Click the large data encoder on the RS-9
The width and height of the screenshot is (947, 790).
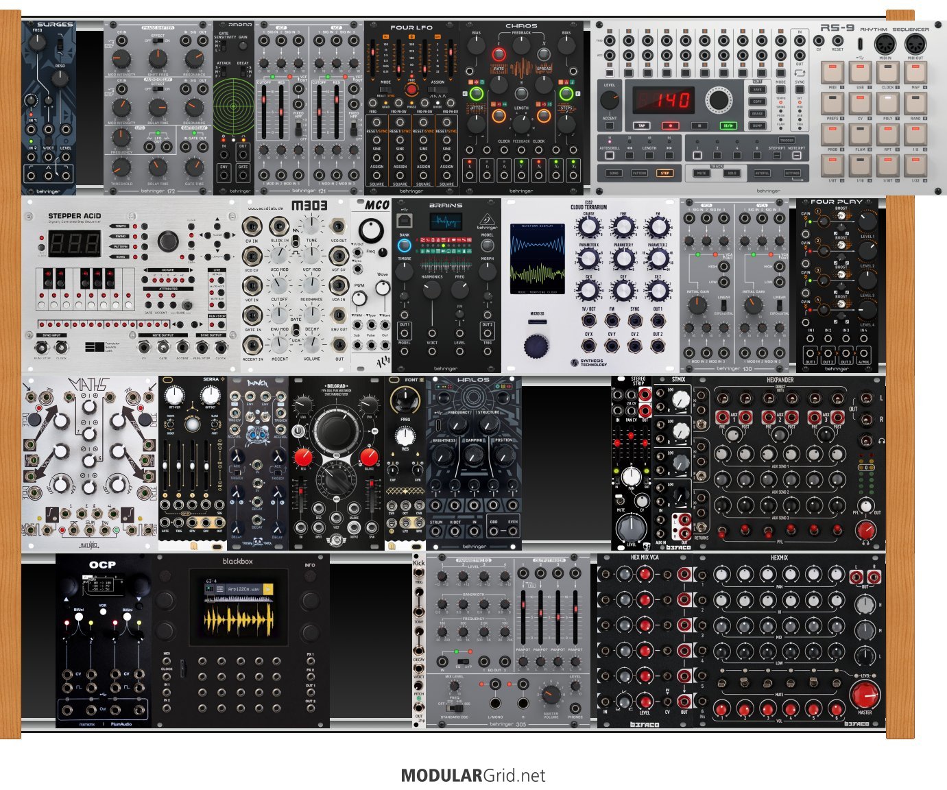pyautogui.click(x=719, y=100)
